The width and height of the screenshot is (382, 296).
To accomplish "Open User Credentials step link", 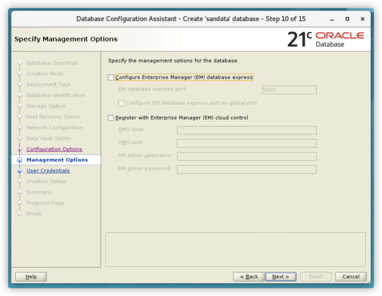I will click(48, 171).
